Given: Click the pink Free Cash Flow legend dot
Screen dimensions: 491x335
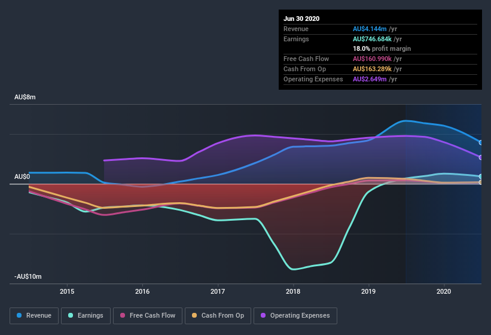Looking at the screenshot, I should tap(123, 315).
